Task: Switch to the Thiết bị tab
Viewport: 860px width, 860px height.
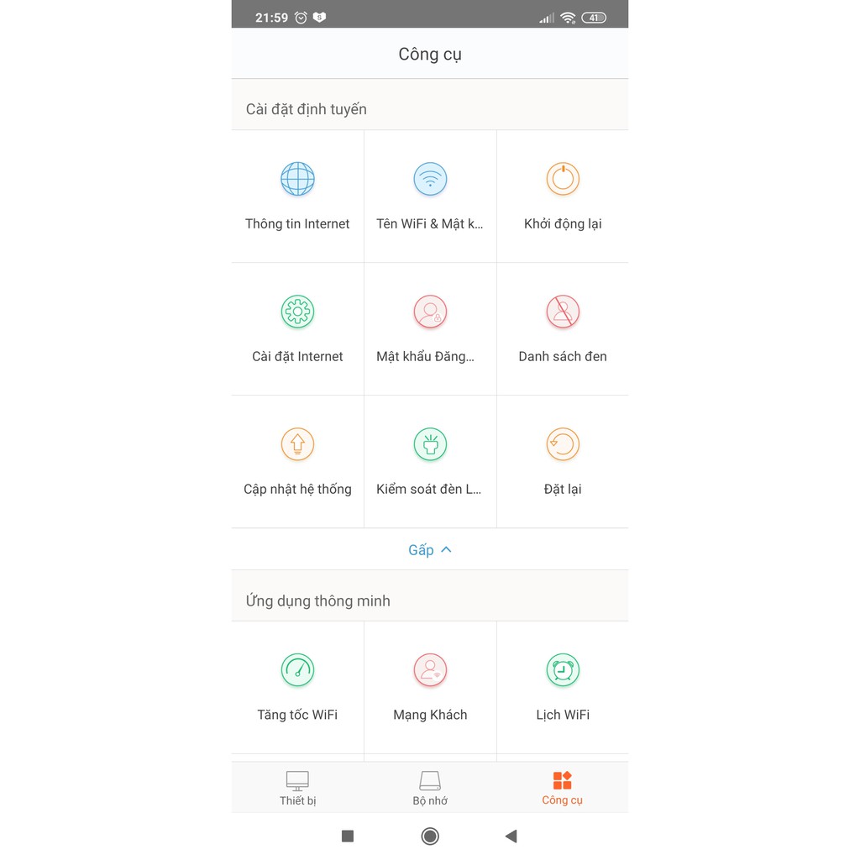Action: [x=297, y=788]
